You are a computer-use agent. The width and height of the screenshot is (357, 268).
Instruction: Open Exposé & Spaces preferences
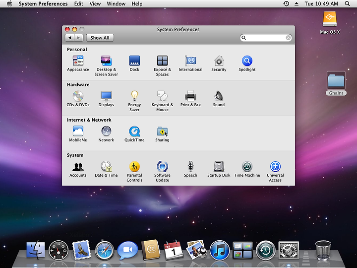(x=162, y=66)
